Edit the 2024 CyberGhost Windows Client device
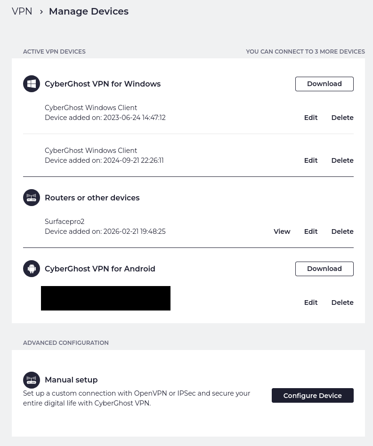Viewport: 373px width, 446px height. (x=310, y=160)
